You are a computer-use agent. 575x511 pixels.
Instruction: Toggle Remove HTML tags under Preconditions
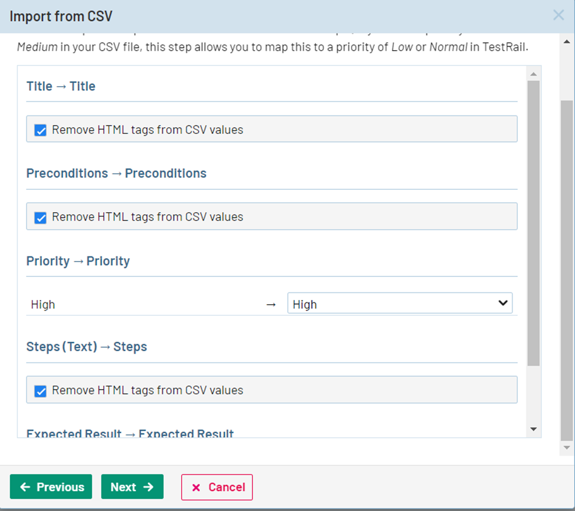(41, 217)
